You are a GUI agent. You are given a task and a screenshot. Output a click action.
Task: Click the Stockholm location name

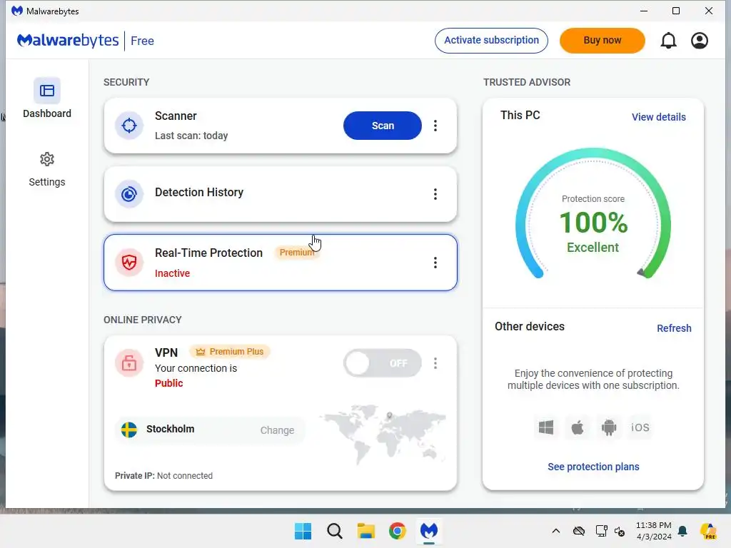170,429
